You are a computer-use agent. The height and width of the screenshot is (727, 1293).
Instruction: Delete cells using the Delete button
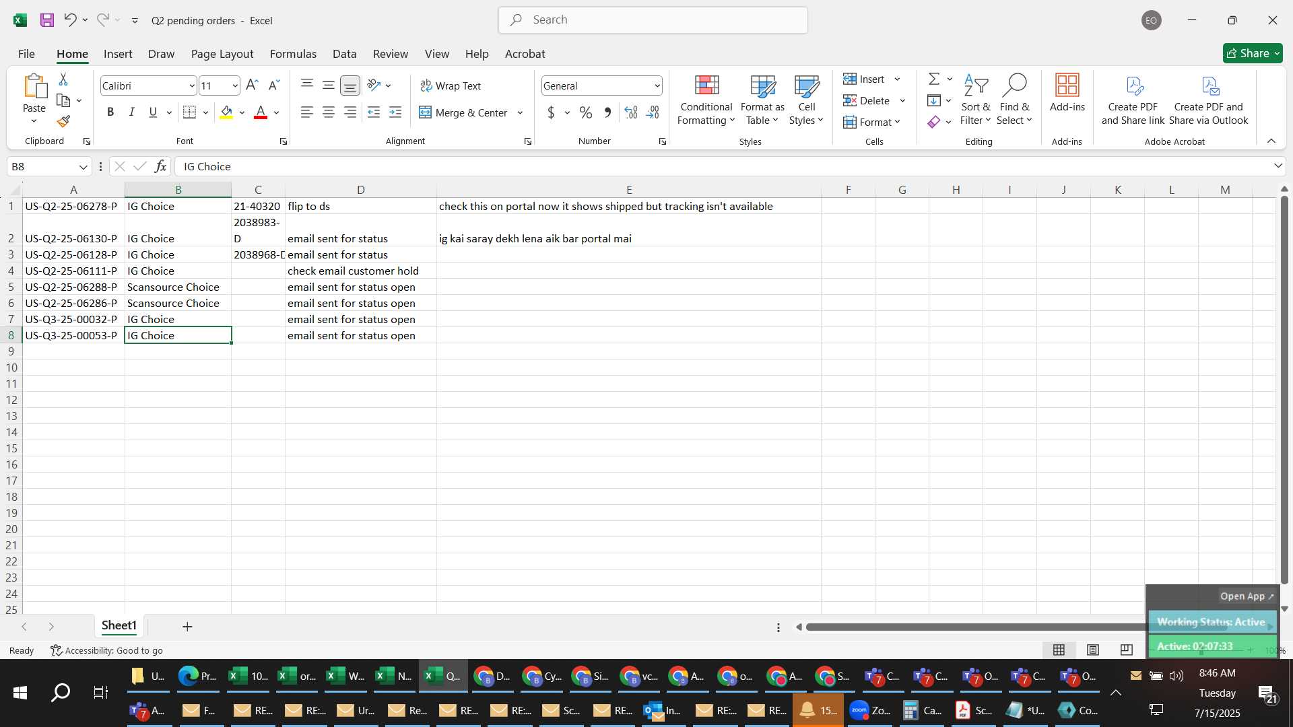(x=867, y=101)
